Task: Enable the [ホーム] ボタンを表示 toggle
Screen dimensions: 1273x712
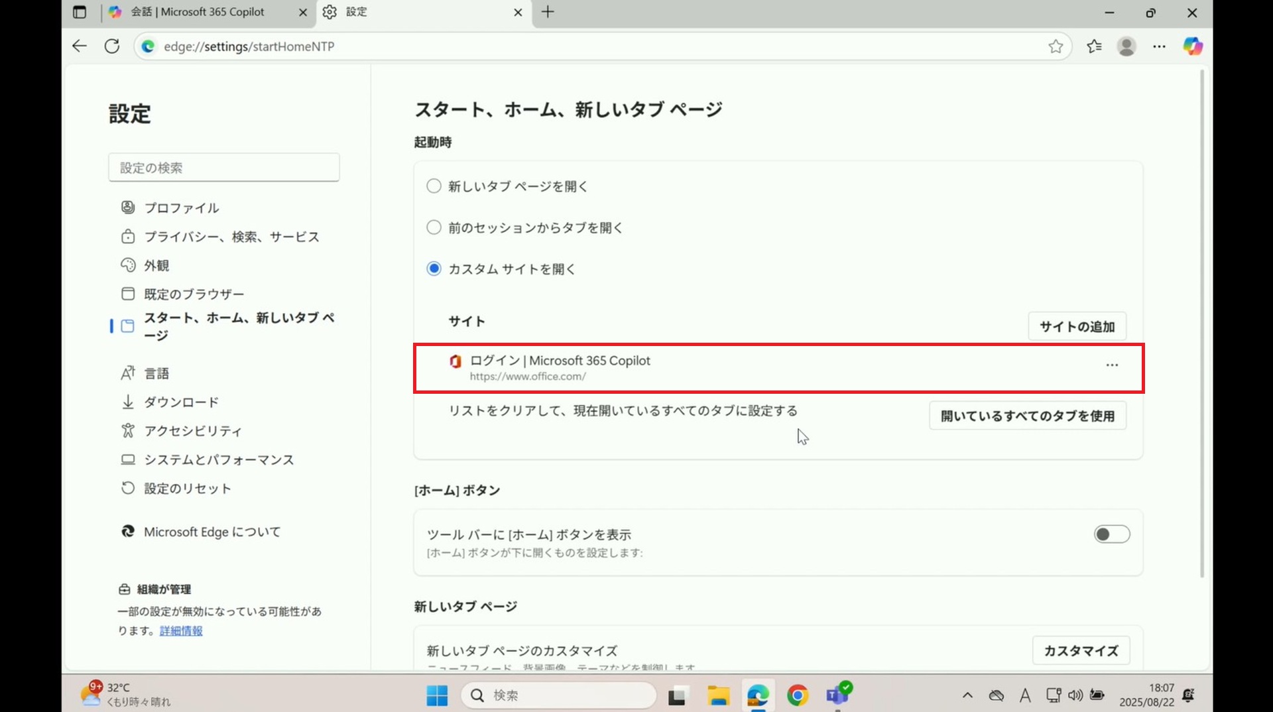Action: (1111, 534)
